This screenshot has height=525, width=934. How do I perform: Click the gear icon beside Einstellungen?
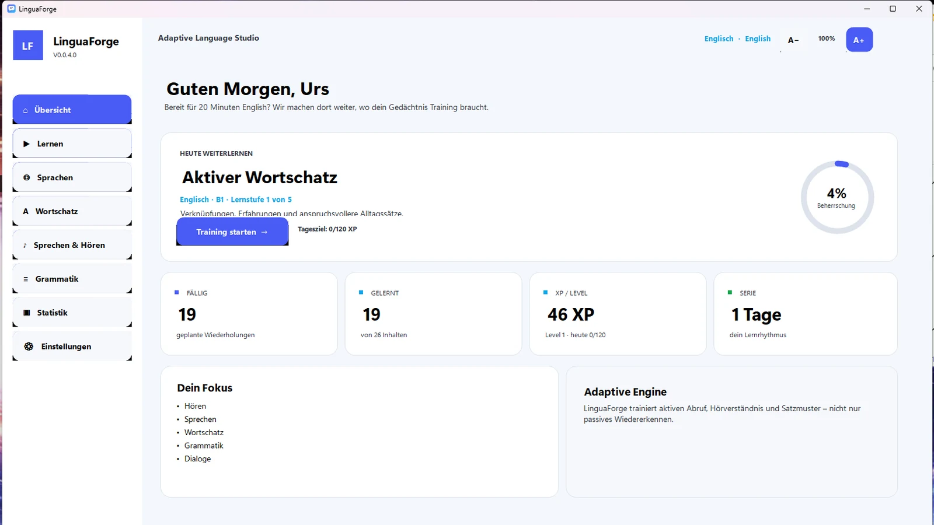tap(29, 346)
